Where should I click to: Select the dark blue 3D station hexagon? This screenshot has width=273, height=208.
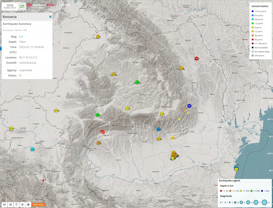(189, 106)
